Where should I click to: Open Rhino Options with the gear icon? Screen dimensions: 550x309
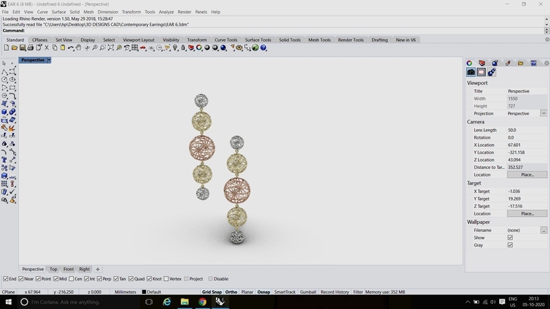(239, 47)
